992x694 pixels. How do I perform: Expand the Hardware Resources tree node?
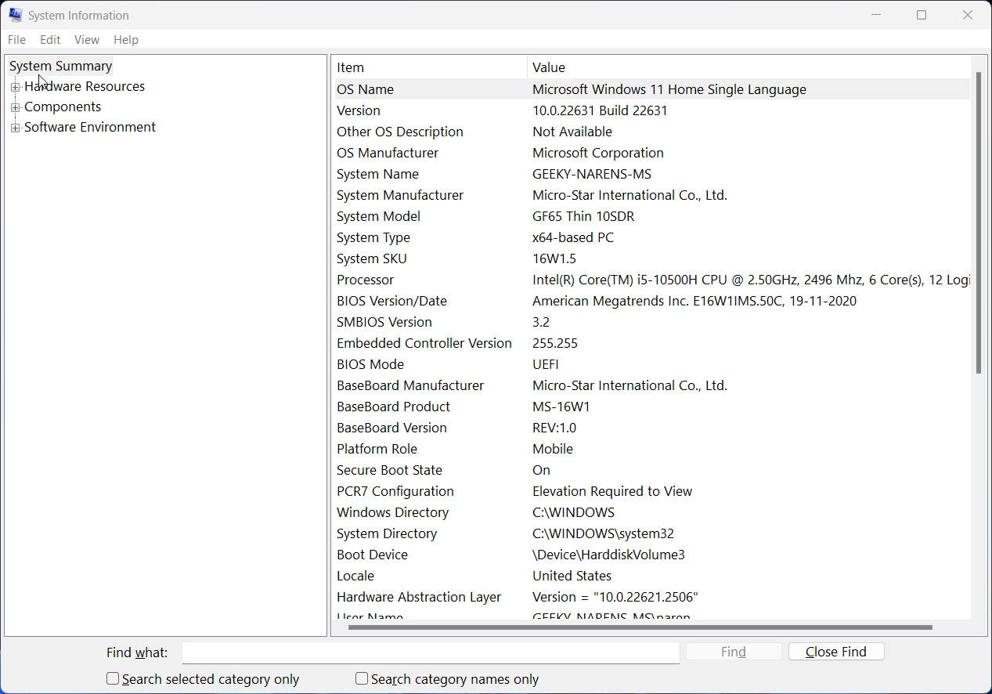(x=15, y=87)
